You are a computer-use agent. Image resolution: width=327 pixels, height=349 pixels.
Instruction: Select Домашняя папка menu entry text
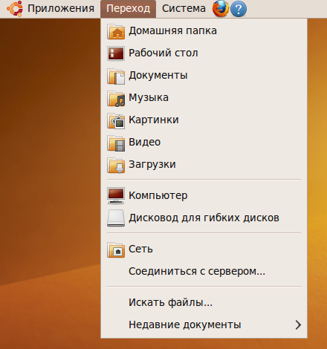click(172, 31)
